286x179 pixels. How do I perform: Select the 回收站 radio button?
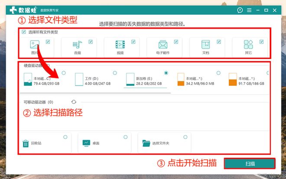(x=65, y=137)
